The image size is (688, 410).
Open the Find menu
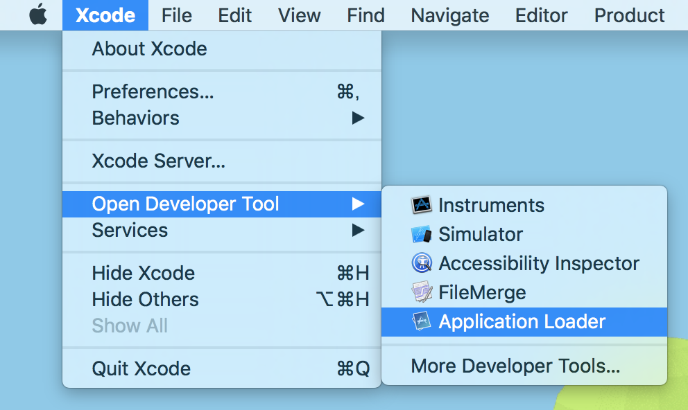click(365, 15)
